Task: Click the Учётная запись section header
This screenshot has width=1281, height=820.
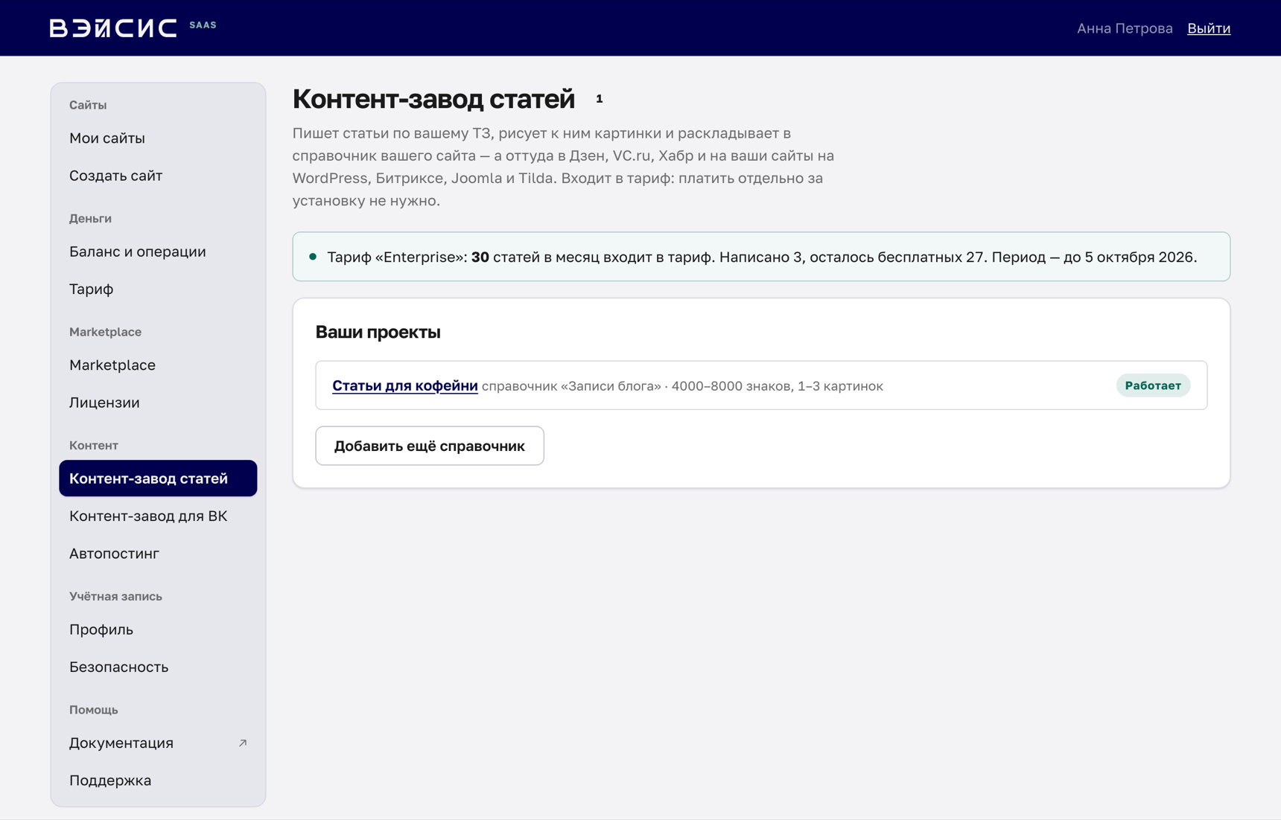Action: (115, 596)
